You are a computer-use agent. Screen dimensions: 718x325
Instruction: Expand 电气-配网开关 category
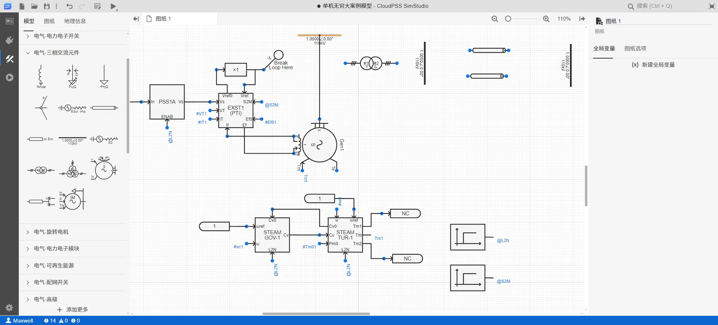point(72,282)
